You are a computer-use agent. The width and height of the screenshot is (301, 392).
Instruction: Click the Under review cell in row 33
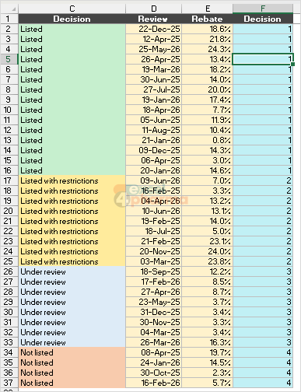coord(72,342)
